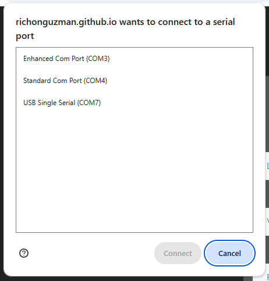Click the grey strip behind dialog's right edge

(267, 114)
